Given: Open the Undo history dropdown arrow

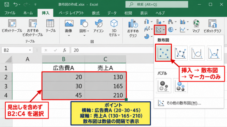Looking at the screenshot, I should (x=20, y=5).
